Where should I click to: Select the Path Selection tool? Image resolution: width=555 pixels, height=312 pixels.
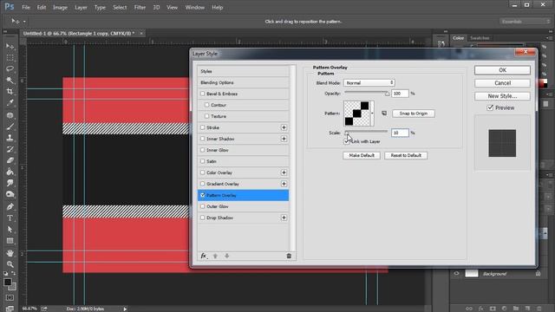point(10,230)
